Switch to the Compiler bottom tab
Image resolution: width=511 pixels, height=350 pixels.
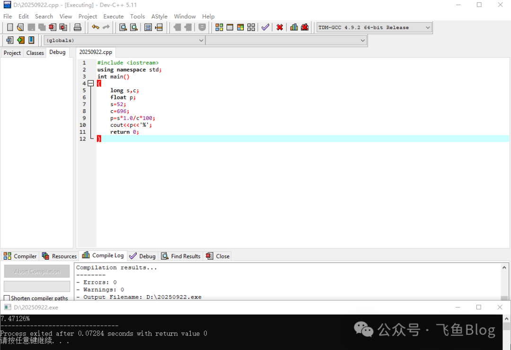(x=20, y=256)
